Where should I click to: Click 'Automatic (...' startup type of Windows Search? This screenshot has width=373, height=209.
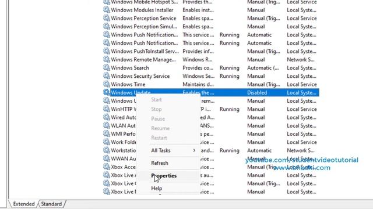[263, 68]
